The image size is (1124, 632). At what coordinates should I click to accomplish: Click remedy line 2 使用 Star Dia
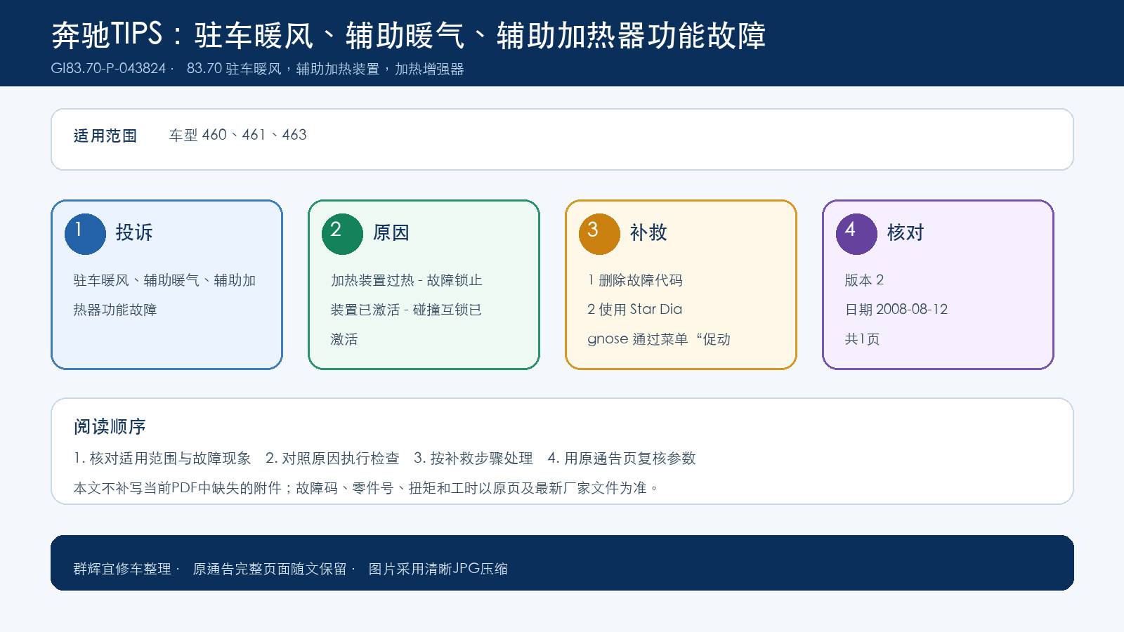click(635, 310)
